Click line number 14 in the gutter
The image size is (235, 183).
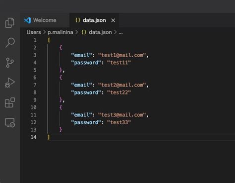[x=33, y=137]
